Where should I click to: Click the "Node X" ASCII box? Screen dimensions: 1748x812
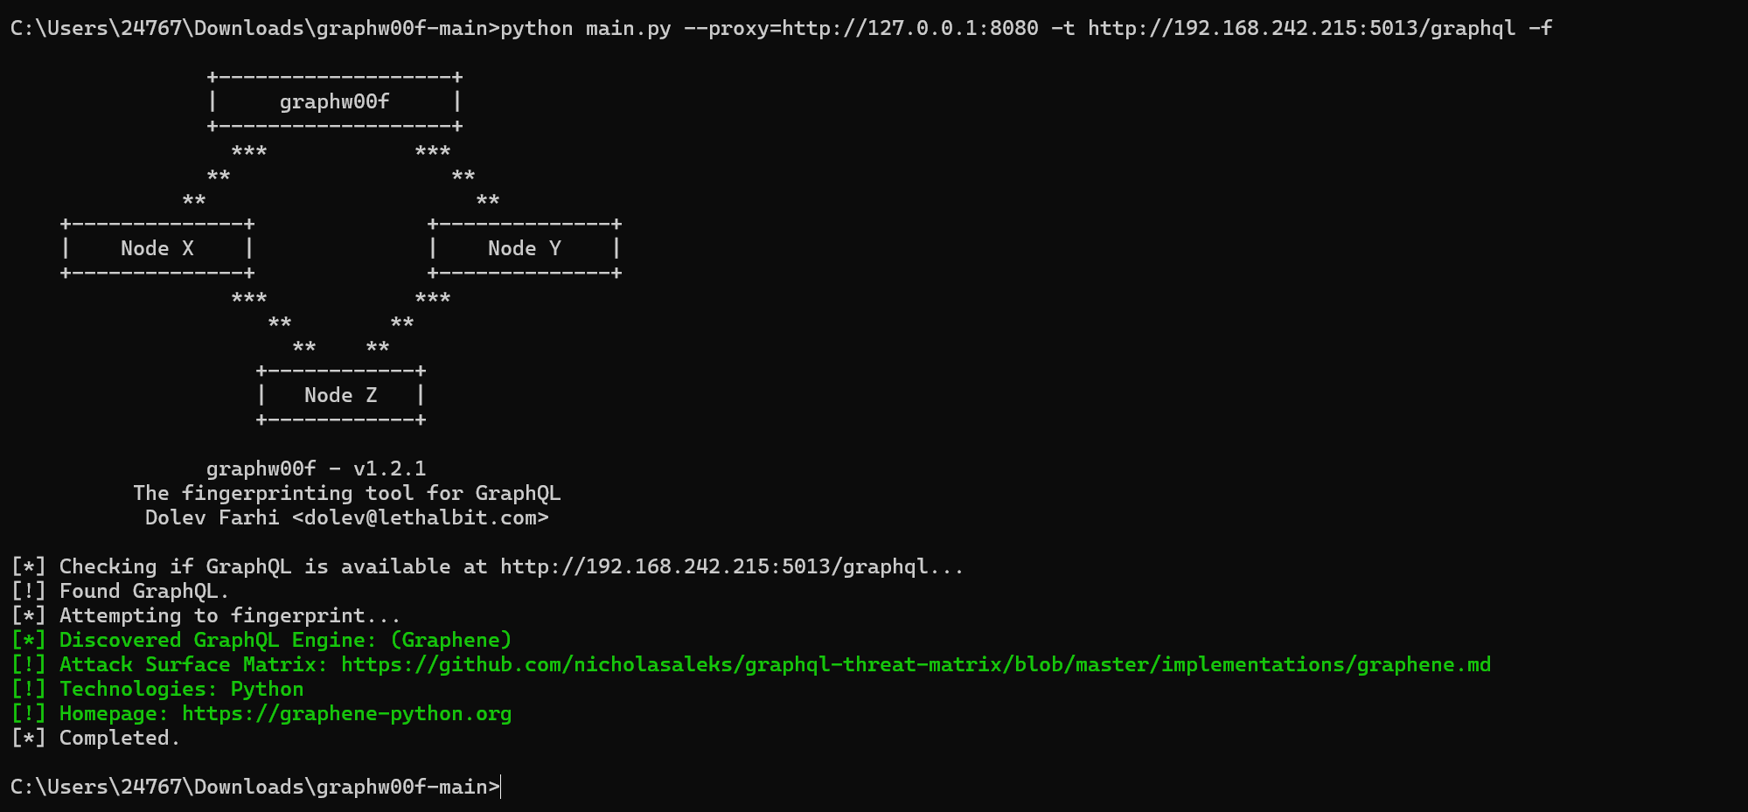tap(157, 248)
